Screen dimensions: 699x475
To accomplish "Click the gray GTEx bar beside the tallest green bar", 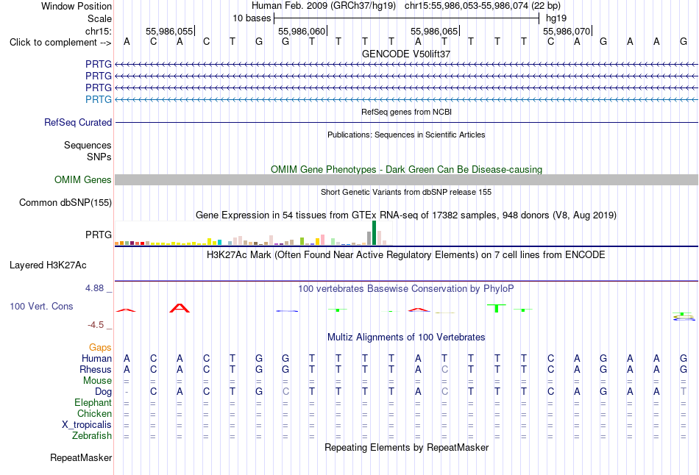I will (369, 238).
